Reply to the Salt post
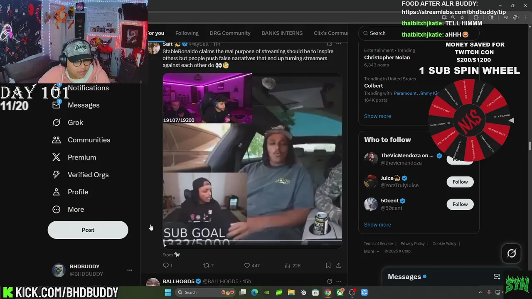 click(167, 265)
